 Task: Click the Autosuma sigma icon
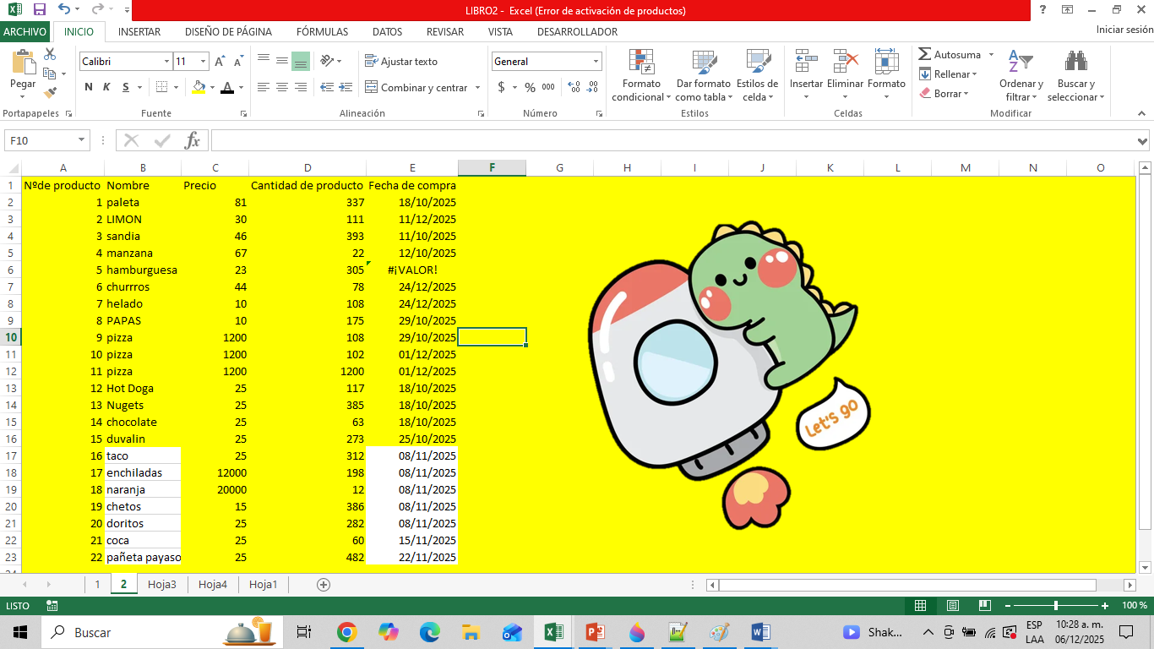point(925,54)
